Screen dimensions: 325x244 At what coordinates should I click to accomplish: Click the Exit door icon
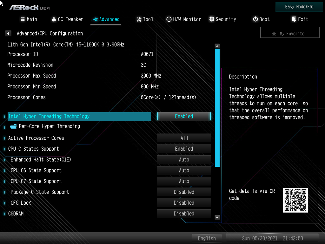coord(294,19)
